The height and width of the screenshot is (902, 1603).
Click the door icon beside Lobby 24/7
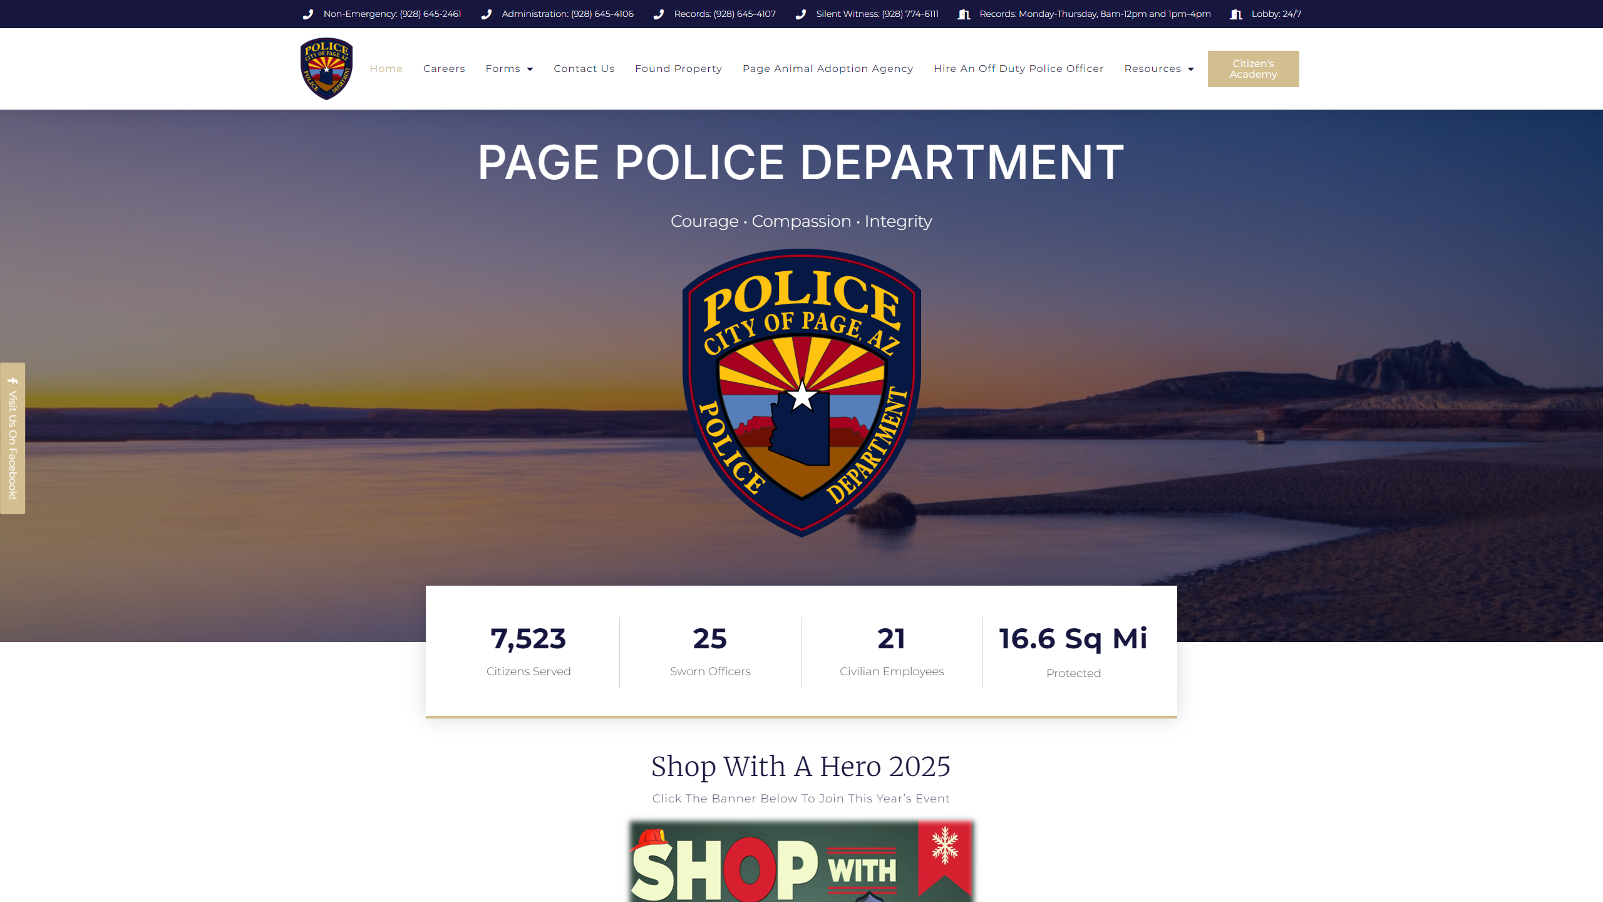1236,14
